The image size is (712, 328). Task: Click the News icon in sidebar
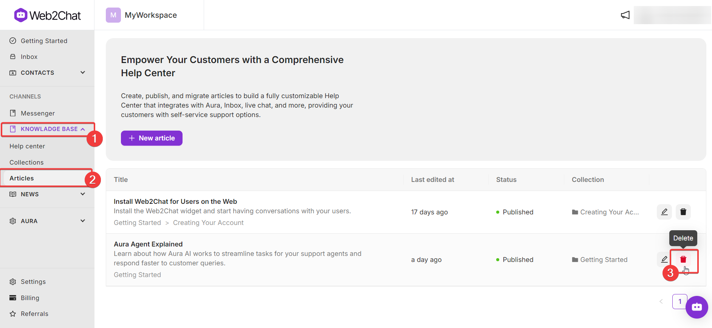[13, 194]
